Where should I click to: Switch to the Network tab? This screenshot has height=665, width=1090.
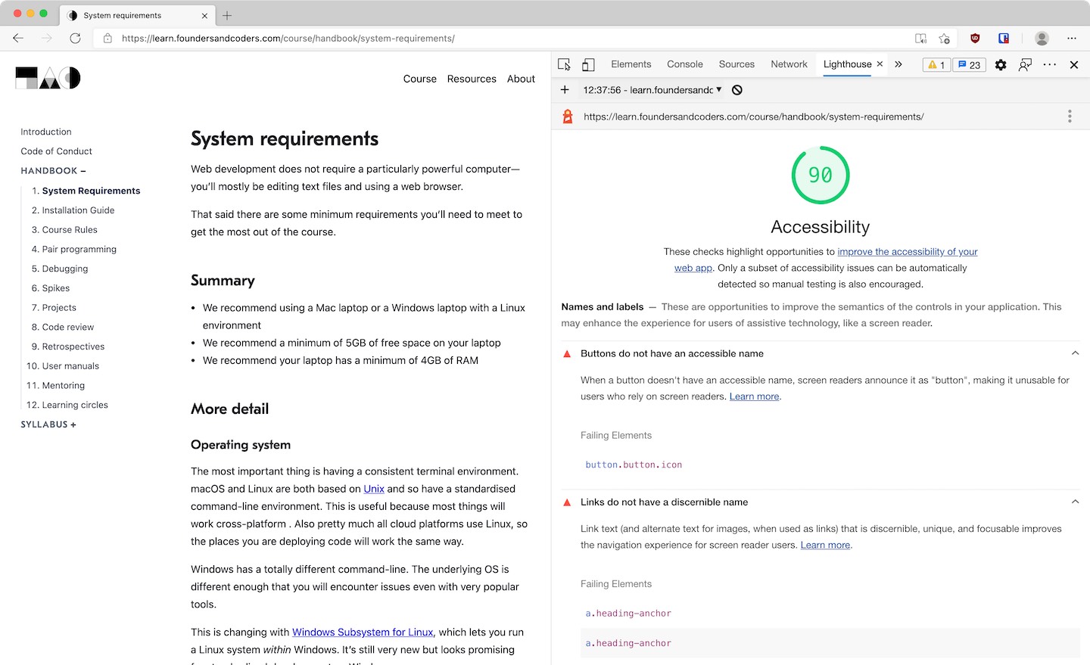(789, 64)
